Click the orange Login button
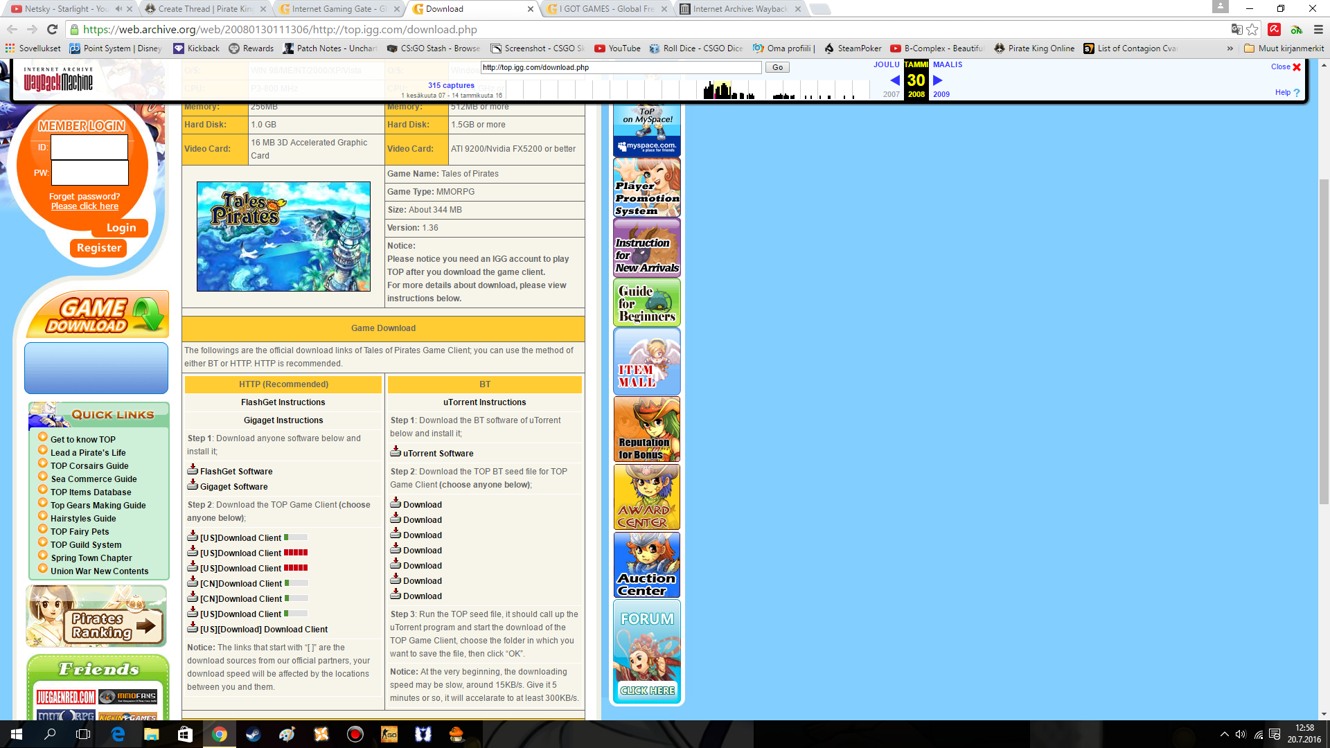This screenshot has width=1330, height=748. click(121, 228)
